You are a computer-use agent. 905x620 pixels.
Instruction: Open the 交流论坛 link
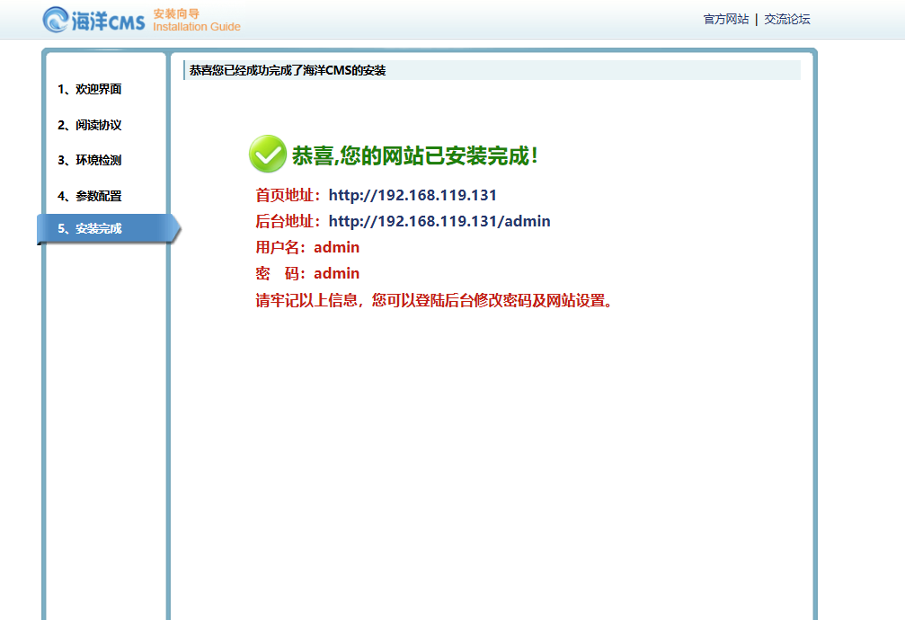coord(786,19)
